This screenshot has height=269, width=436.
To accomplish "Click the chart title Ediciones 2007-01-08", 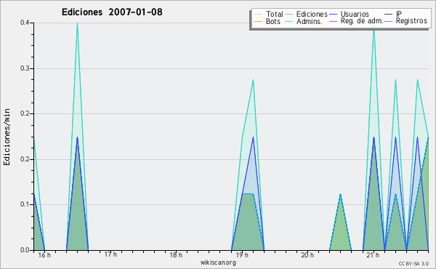I will point(112,12).
